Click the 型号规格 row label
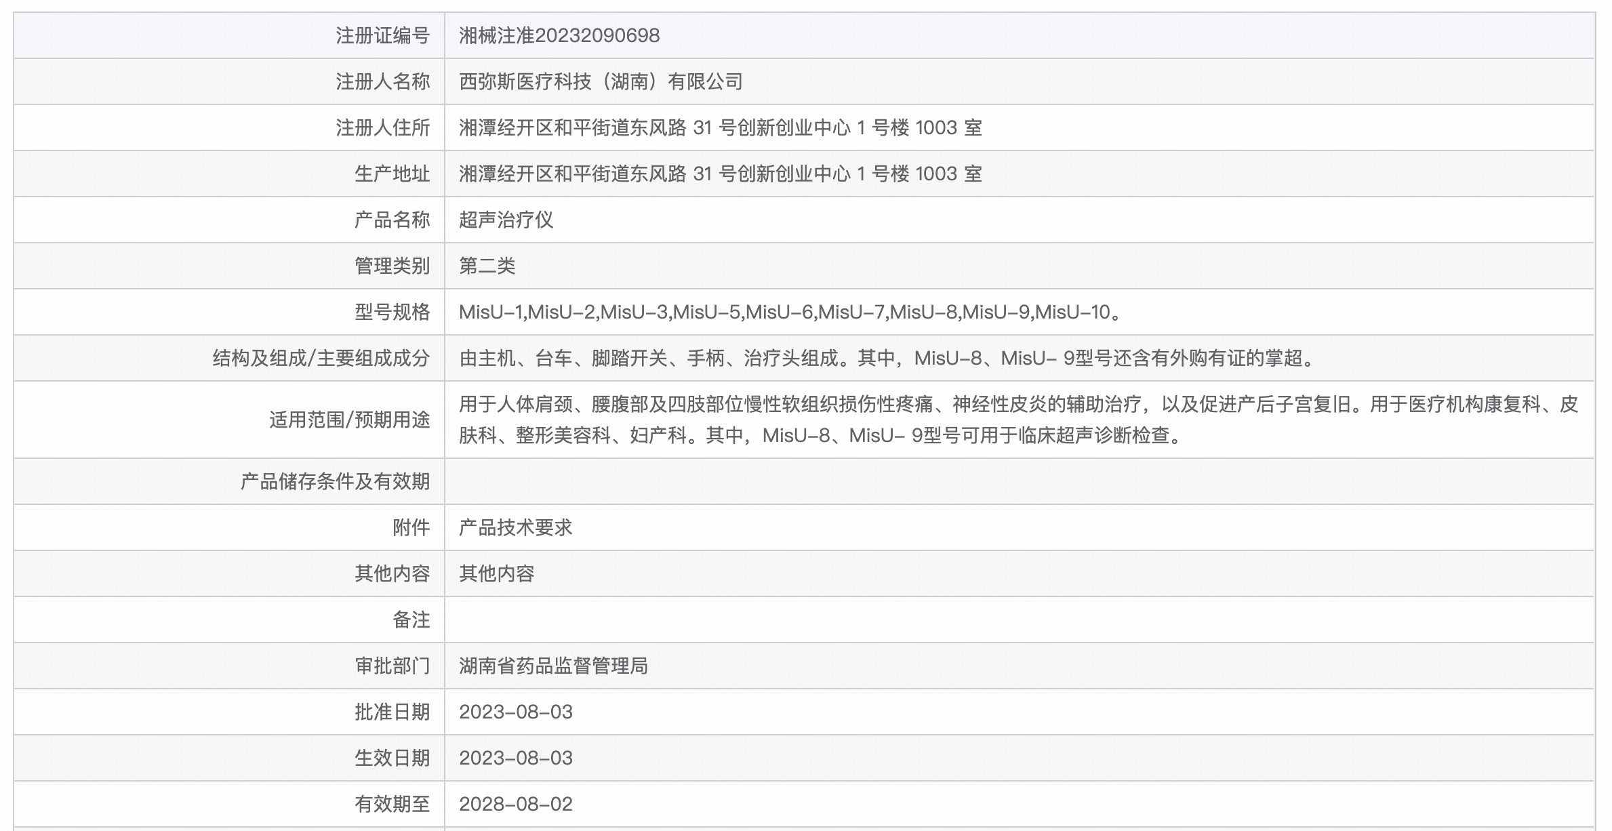This screenshot has height=831, width=1612. pos(392,312)
